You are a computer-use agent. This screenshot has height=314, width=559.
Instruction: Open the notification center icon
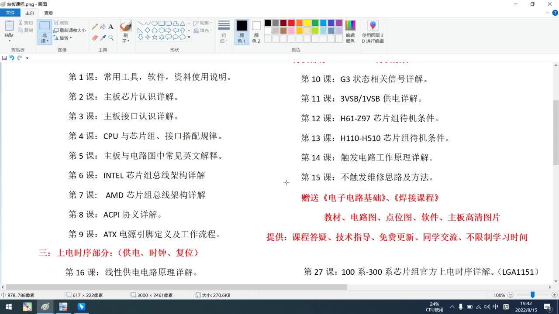coord(548,307)
